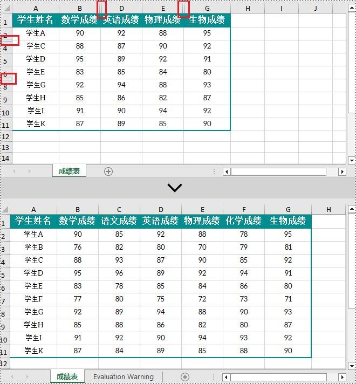The height and width of the screenshot is (384, 356).
Task: Click top workbook horizontal scroll right arrow
Action: pos(342,172)
